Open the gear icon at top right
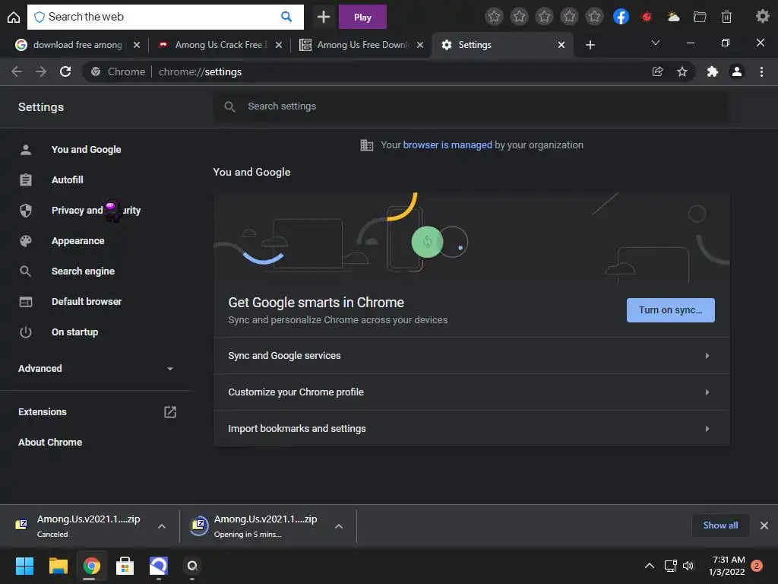778x584 pixels. pyautogui.click(x=762, y=17)
